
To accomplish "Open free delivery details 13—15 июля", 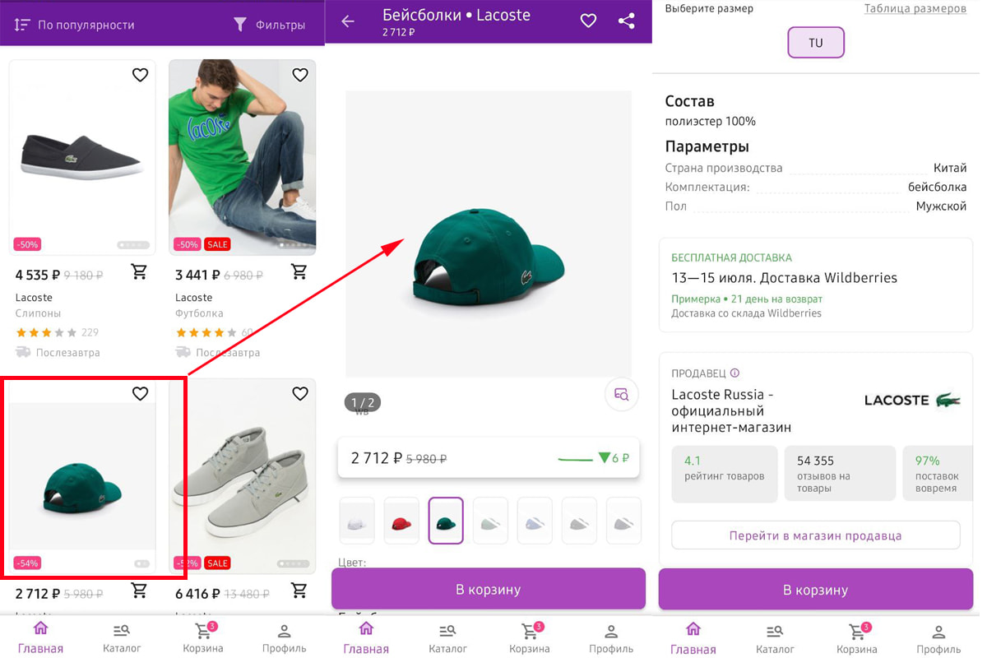I will 816,285.
